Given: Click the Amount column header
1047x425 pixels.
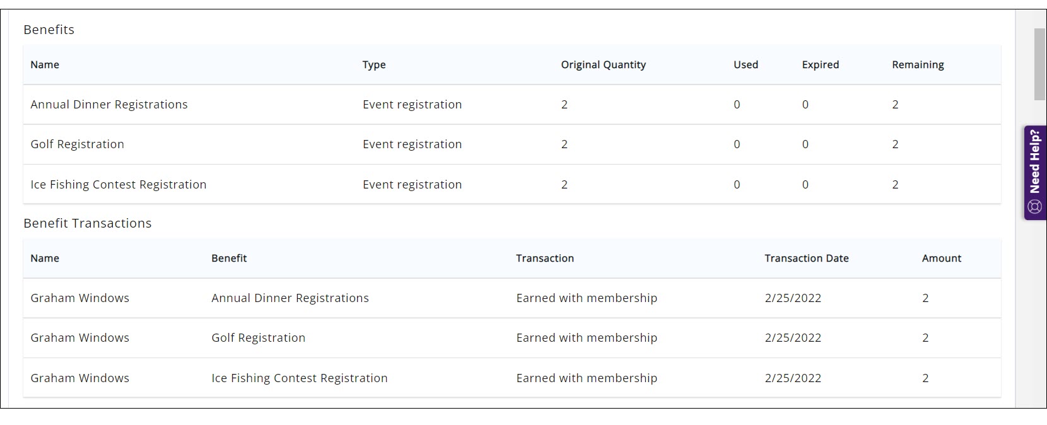Looking at the screenshot, I should [x=942, y=259].
